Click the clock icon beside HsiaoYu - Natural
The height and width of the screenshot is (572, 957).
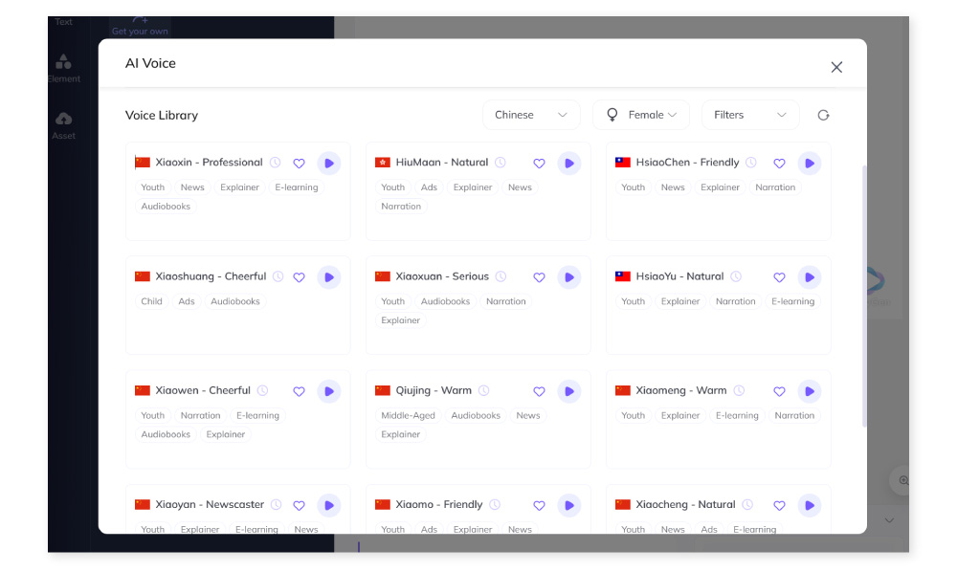[735, 276]
